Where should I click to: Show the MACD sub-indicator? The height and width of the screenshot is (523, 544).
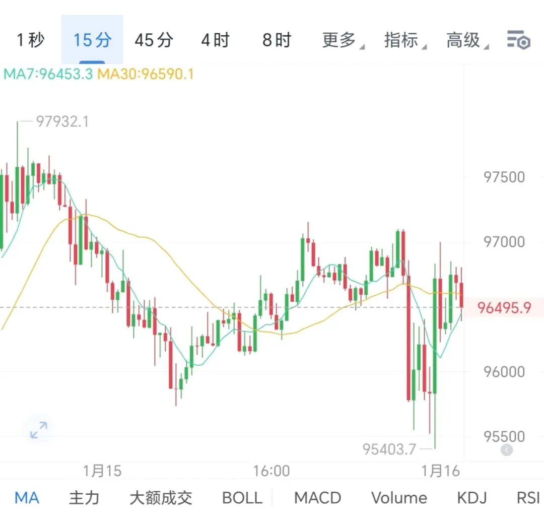click(317, 498)
